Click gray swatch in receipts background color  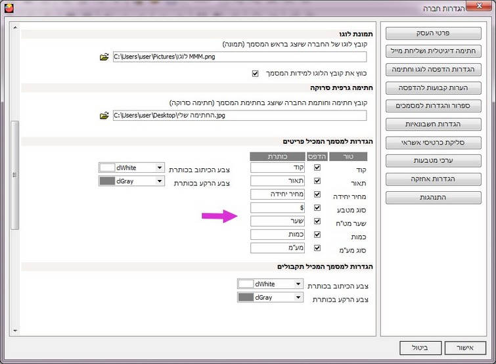(246, 297)
